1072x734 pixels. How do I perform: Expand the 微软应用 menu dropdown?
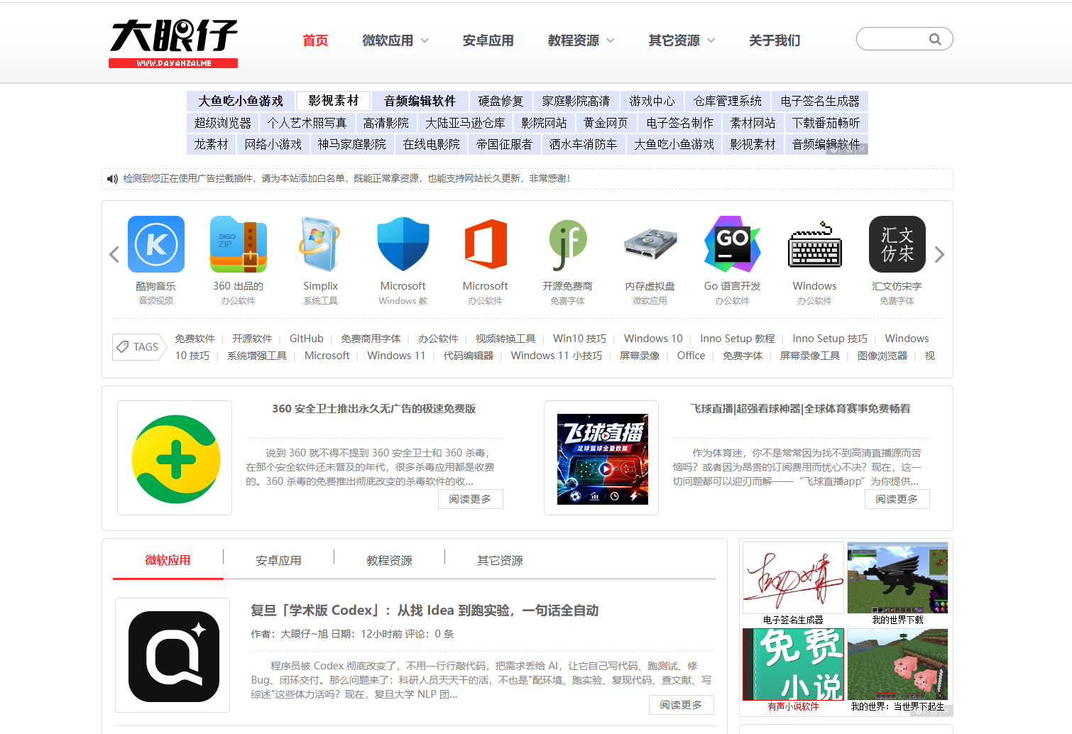tap(425, 40)
